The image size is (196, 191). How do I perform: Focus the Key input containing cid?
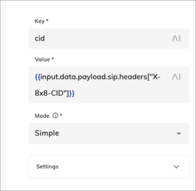(109, 39)
